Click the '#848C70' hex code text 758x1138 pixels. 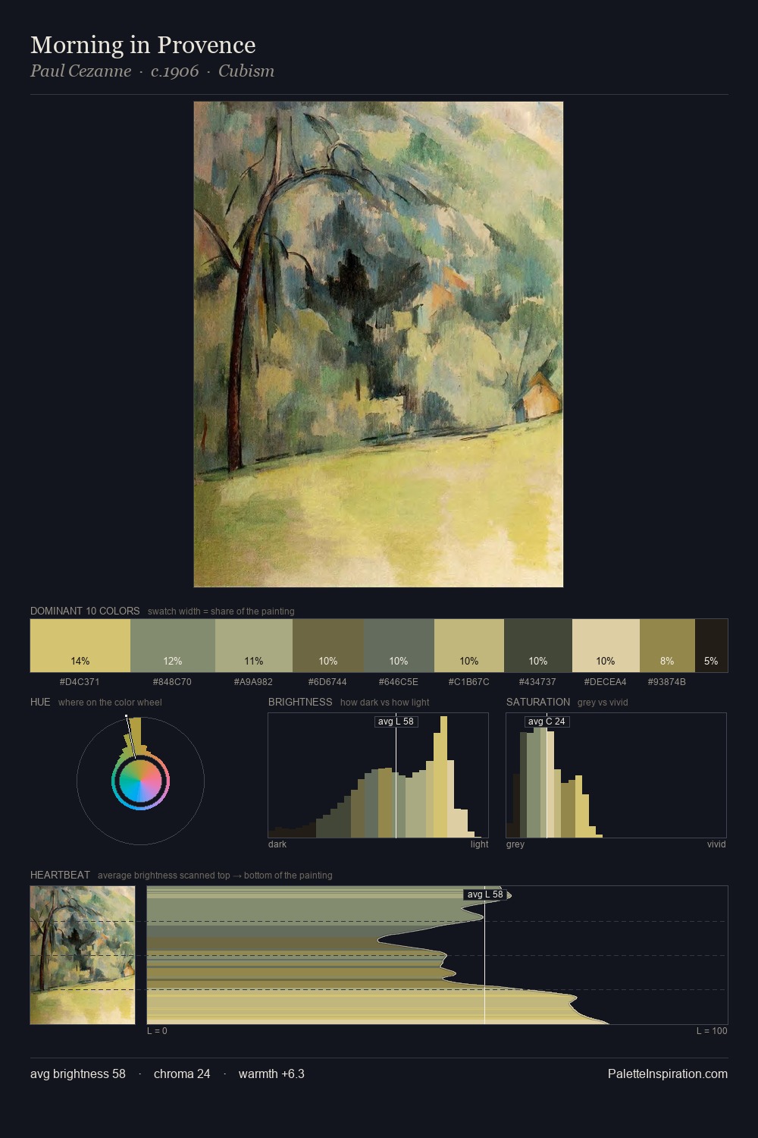(172, 682)
